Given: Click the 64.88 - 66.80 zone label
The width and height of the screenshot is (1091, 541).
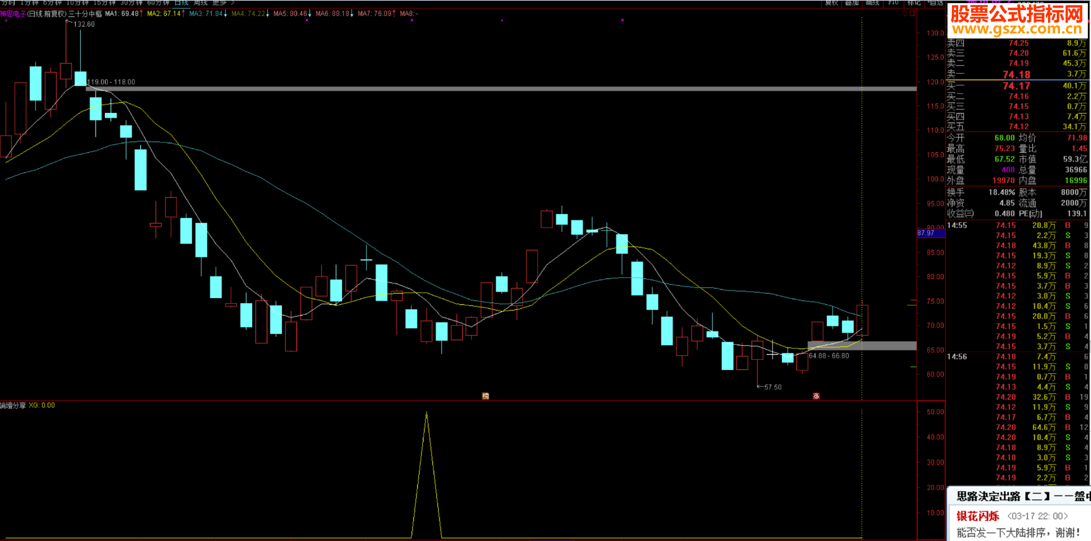Looking at the screenshot, I should point(829,355).
